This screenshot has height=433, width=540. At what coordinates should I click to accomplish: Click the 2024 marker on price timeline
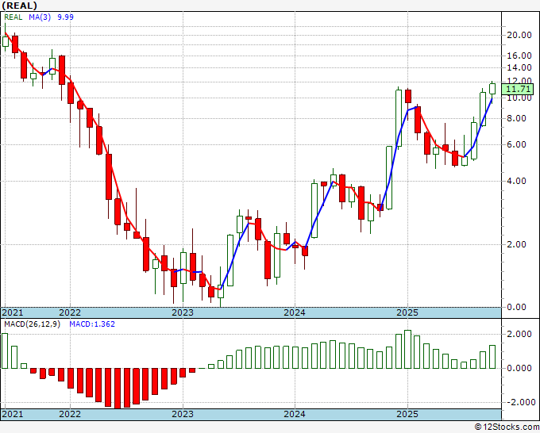[295, 312]
